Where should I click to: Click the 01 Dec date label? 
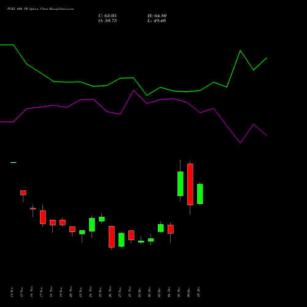139,292
